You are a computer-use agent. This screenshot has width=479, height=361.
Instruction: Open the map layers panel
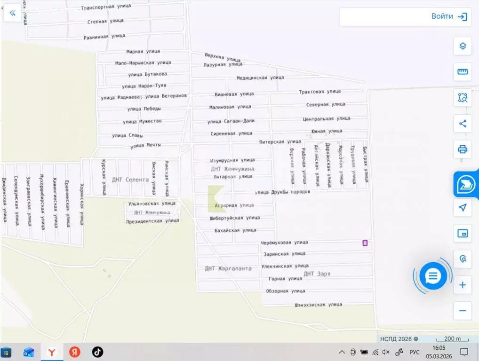463,46
